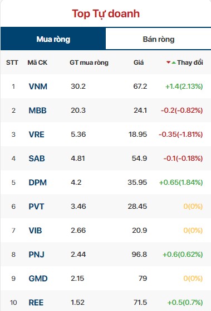
Task: Open the VRE stock code link
Action: (x=37, y=135)
